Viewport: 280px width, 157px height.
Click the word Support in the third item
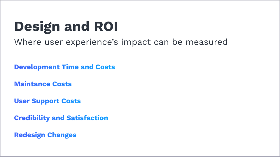coord(45,101)
